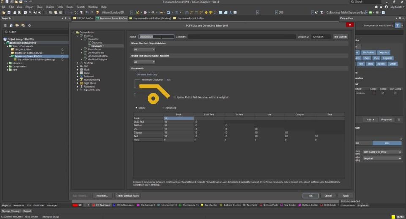Click the Place String 'A' toolbar icon
The image size is (406, 219).
pyautogui.click(x=230, y=12)
